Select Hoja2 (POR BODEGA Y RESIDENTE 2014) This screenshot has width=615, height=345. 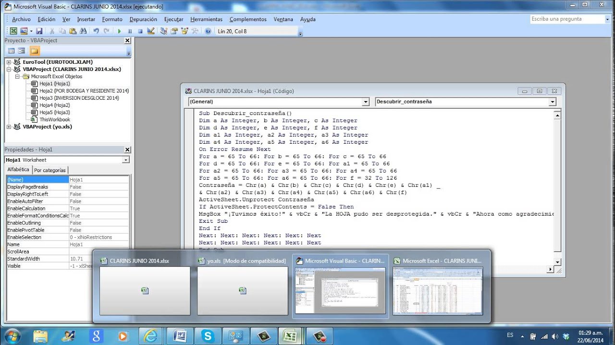(84, 91)
